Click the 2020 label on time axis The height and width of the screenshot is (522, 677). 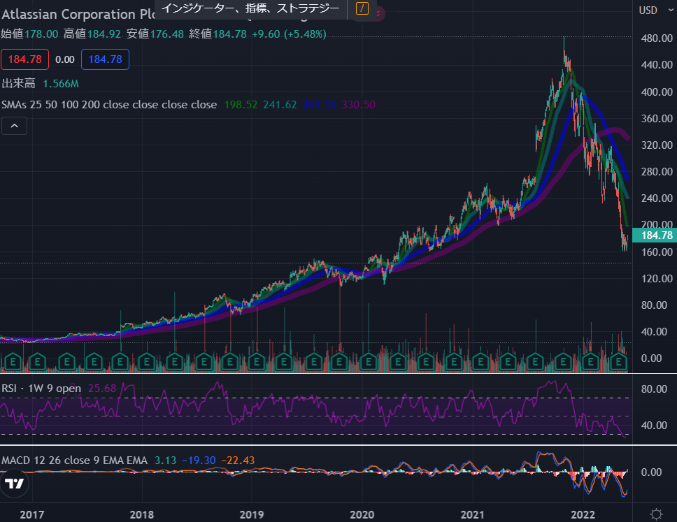tap(362, 514)
